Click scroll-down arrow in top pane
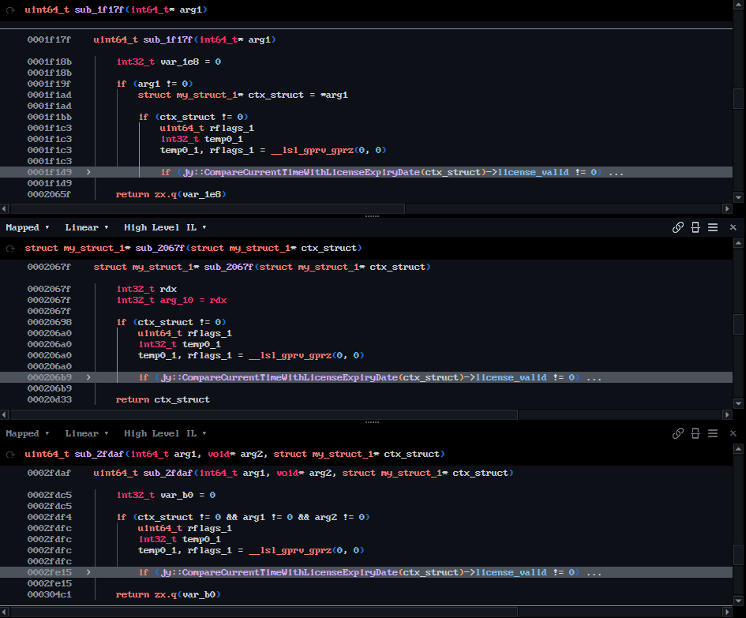 (x=738, y=197)
